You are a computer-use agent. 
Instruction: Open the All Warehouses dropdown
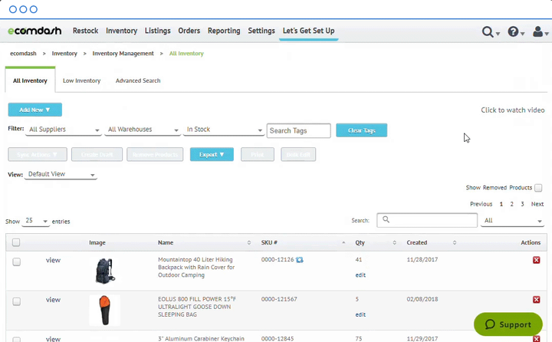pos(143,130)
